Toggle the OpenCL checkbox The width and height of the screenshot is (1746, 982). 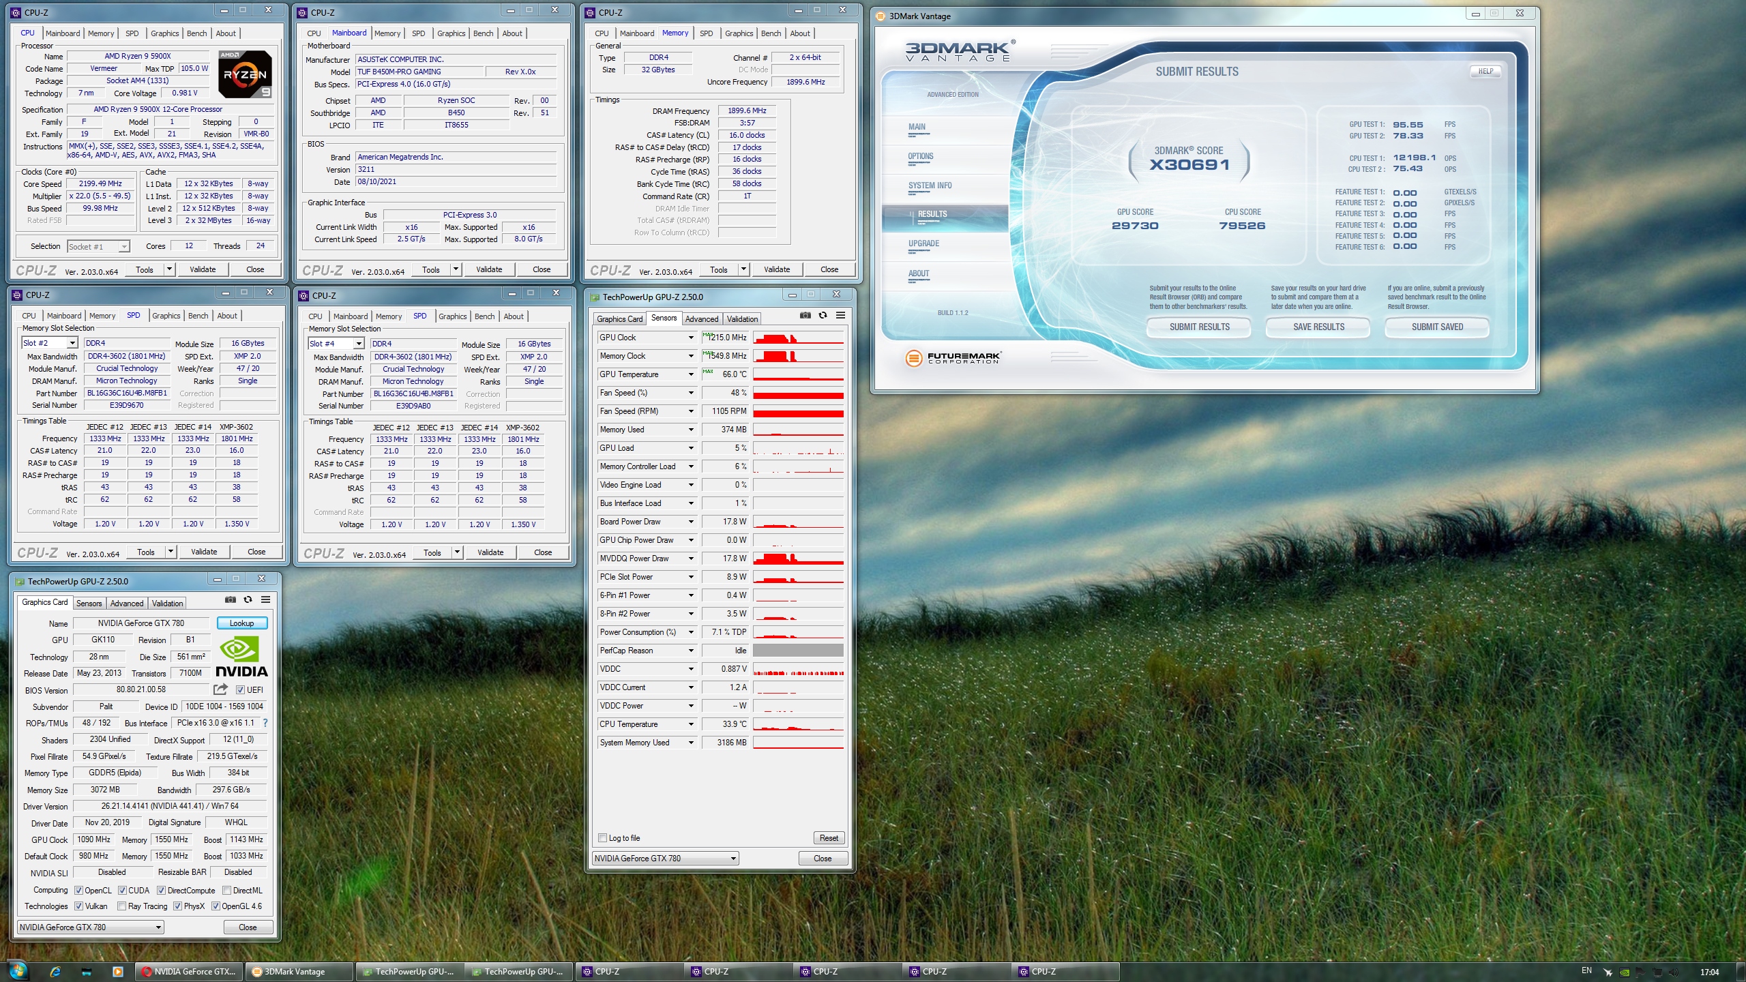(x=78, y=891)
